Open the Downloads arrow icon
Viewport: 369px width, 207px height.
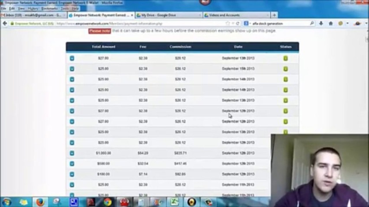click(321, 24)
